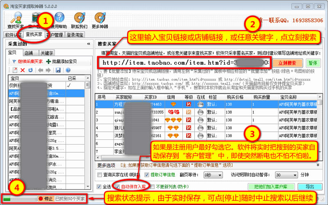The width and height of the screenshot is (328, 205).
Task: Click the 信用 column header
Action: tap(171, 97)
